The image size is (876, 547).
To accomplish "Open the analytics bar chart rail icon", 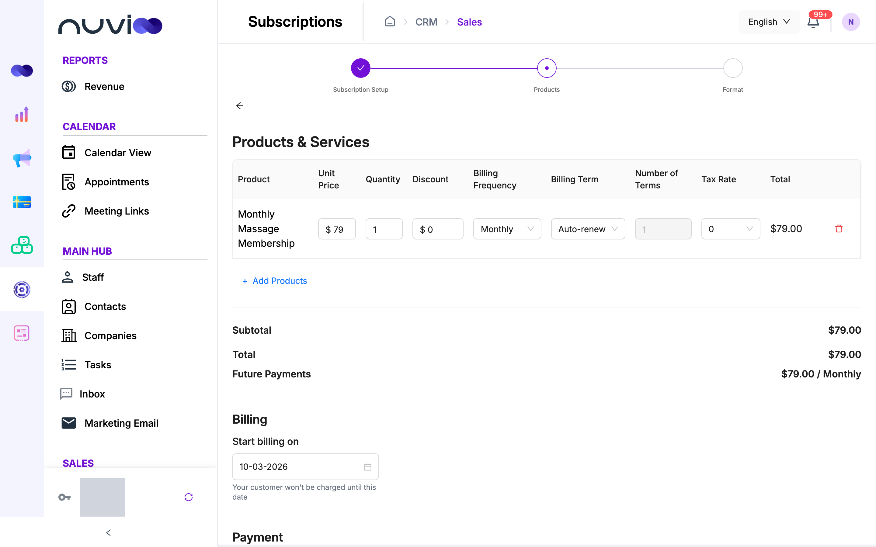I will click(x=22, y=114).
